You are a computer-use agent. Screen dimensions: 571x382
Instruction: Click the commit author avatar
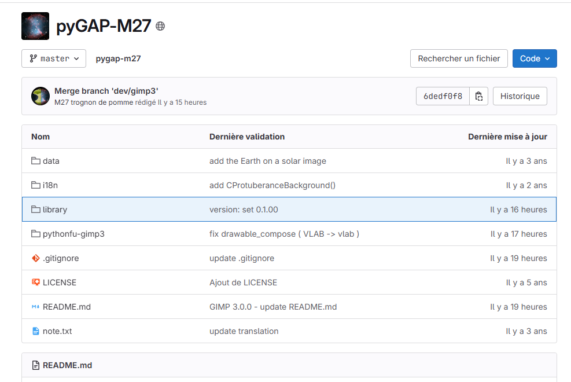(x=40, y=96)
